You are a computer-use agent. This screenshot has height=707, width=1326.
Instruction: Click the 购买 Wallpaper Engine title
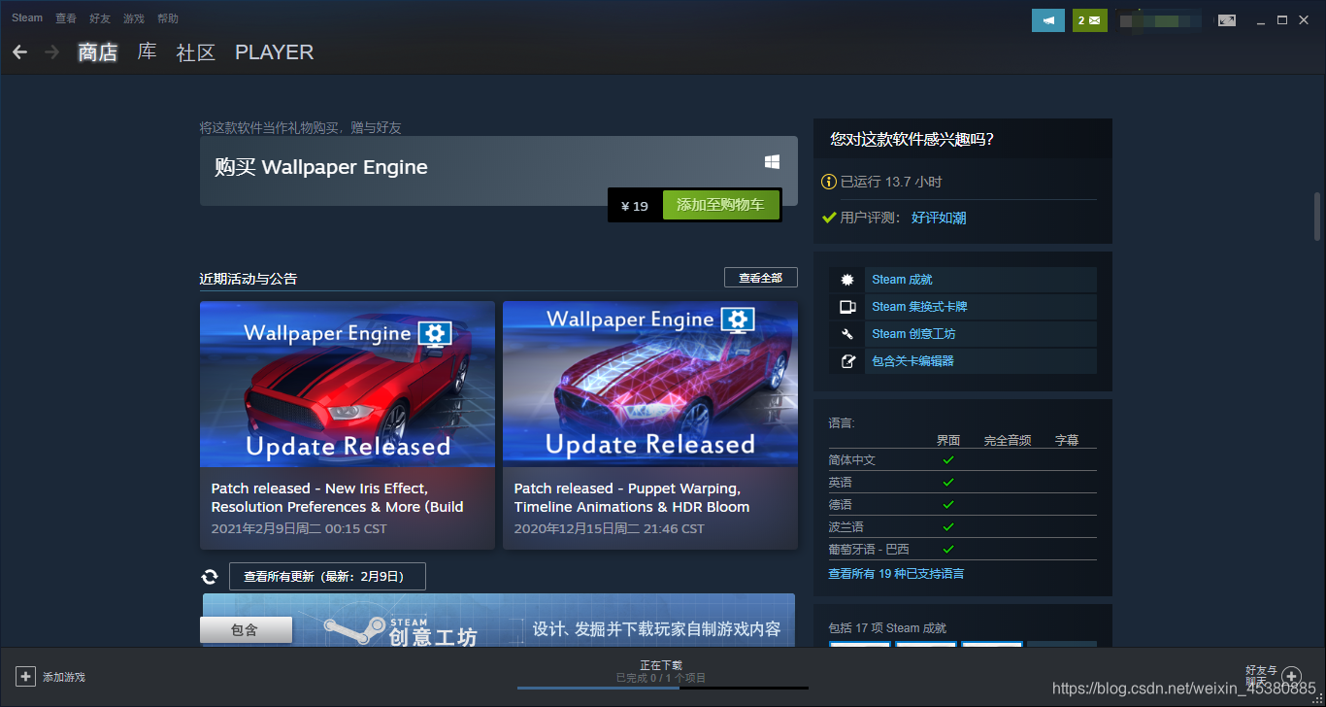[321, 167]
